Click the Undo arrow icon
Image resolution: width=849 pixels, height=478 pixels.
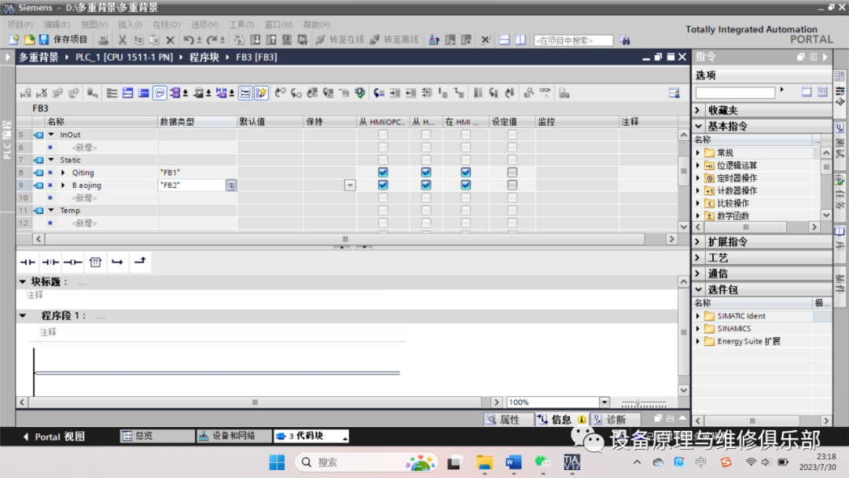coord(189,39)
